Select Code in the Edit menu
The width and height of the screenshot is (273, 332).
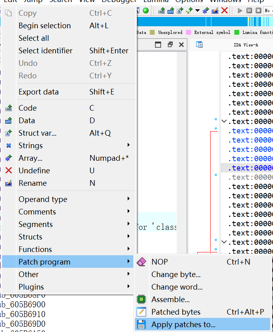pyautogui.click(x=68, y=108)
